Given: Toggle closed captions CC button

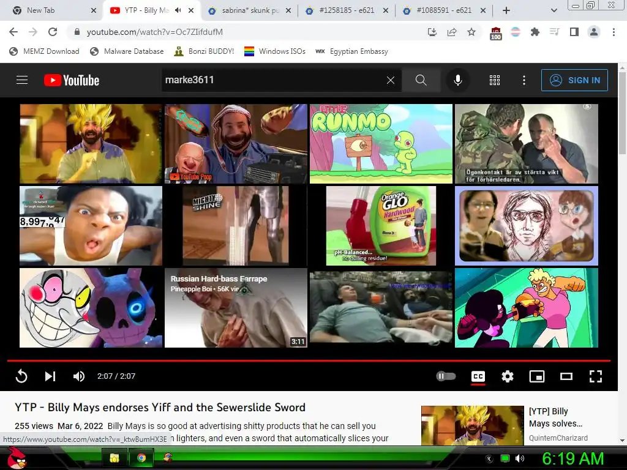Looking at the screenshot, I should pyautogui.click(x=478, y=376).
